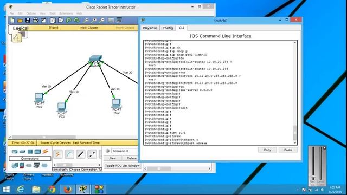Screen dimensions: 347x195
Task: Click the CLI vertical scrollbar up arrow
Action: [295, 42]
